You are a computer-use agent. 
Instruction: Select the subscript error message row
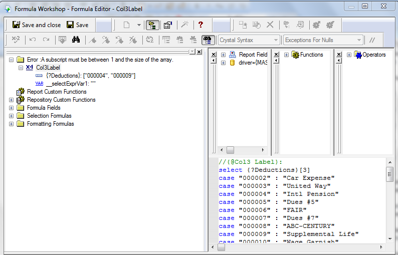100,60
